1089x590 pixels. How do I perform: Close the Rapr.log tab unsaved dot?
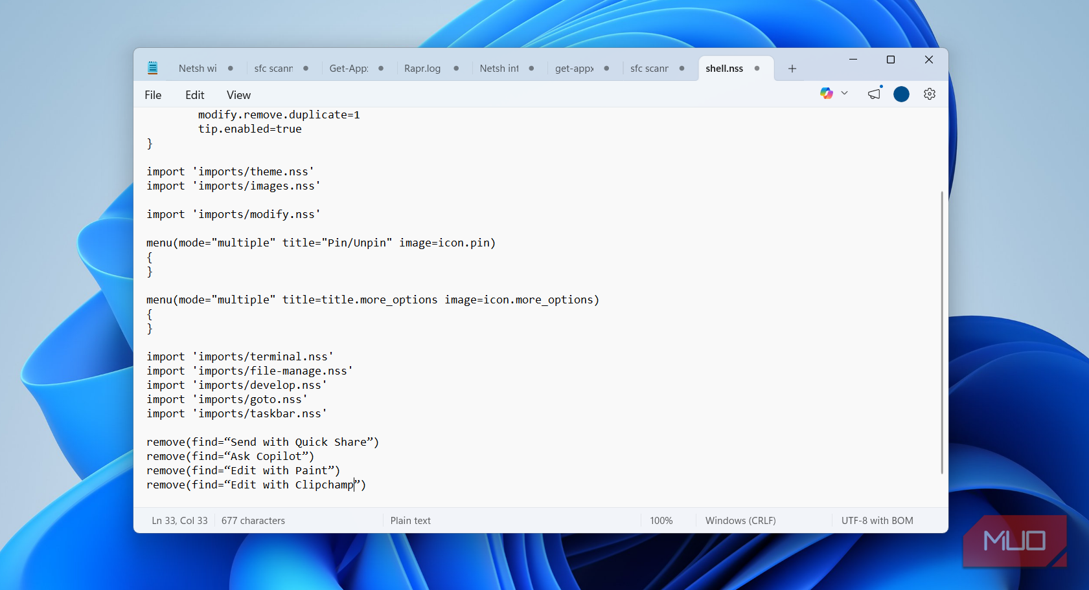[456, 69]
